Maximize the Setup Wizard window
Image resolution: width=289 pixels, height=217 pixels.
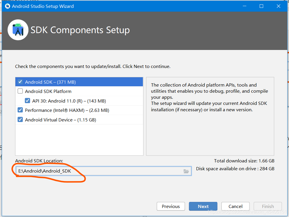pos(261,6)
